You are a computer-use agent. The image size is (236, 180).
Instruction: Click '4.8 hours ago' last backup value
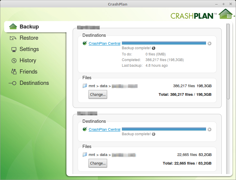click(x=157, y=66)
